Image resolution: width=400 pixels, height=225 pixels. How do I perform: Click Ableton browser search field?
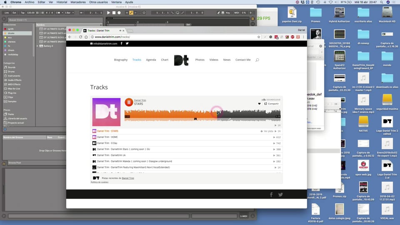(x=55, y=20)
